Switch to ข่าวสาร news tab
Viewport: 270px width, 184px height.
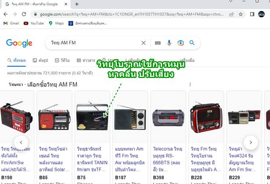pyautogui.click(x=86, y=60)
